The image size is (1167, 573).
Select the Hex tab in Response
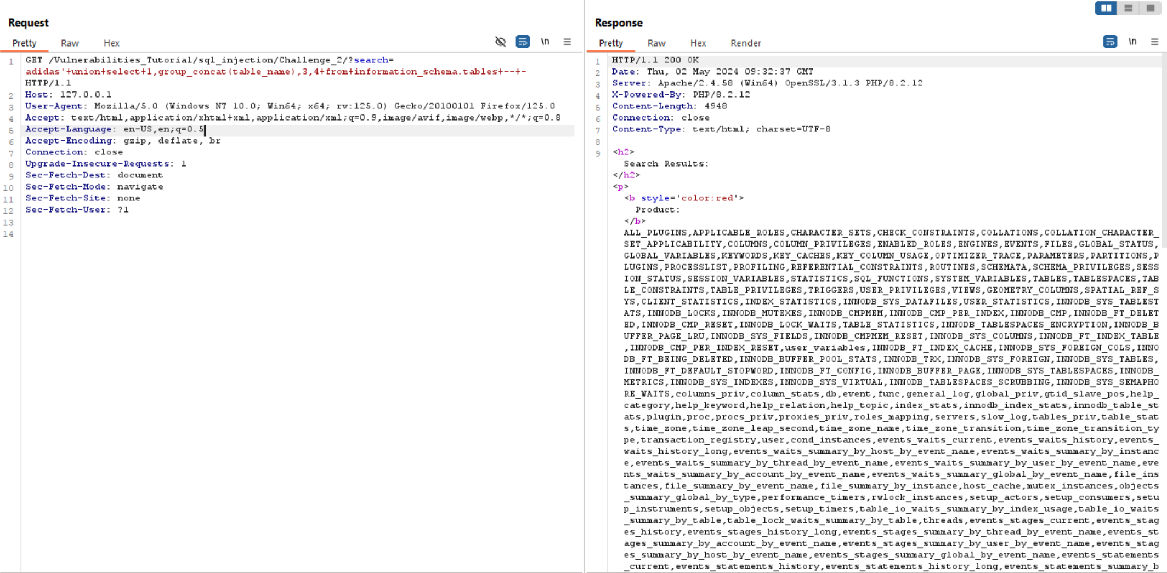pyautogui.click(x=698, y=43)
